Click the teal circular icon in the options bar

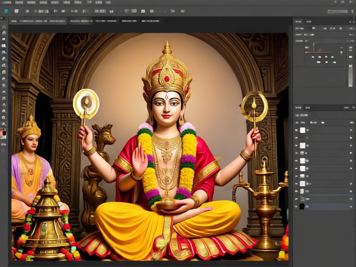(x=6, y=11)
